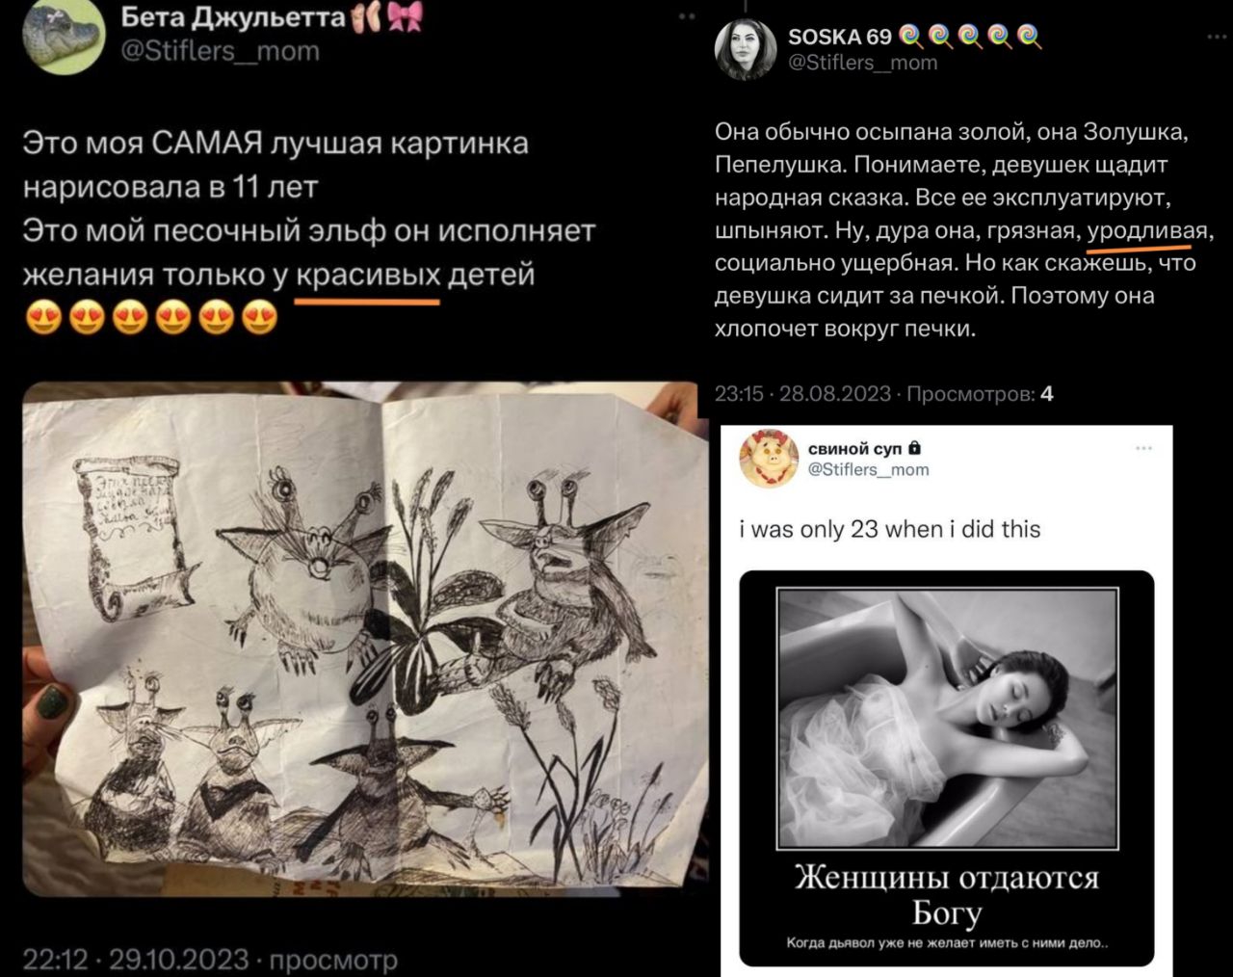Click the SOSKA 69 display name
The image size is (1233, 977).
[840, 37]
